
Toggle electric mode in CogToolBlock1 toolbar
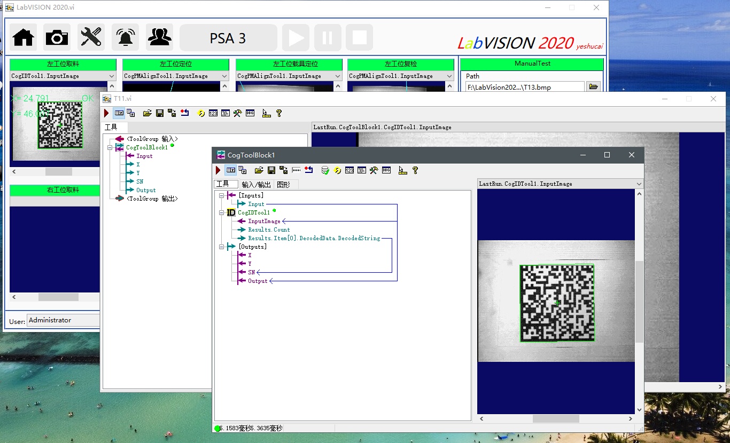coord(231,170)
